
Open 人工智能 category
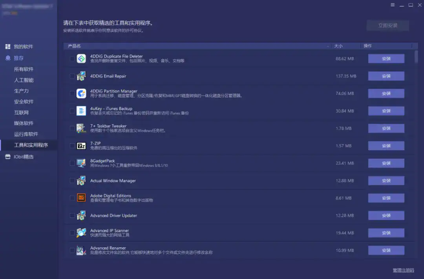(x=24, y=80)
